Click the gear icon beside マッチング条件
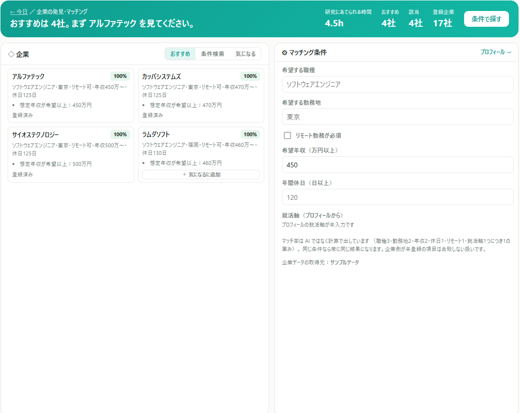This screenshot has height=413, width=520. pos(284,53)
